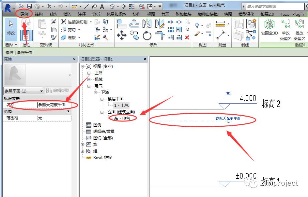
Task: Click 批改类型名 tool
Action: point(300,30)
